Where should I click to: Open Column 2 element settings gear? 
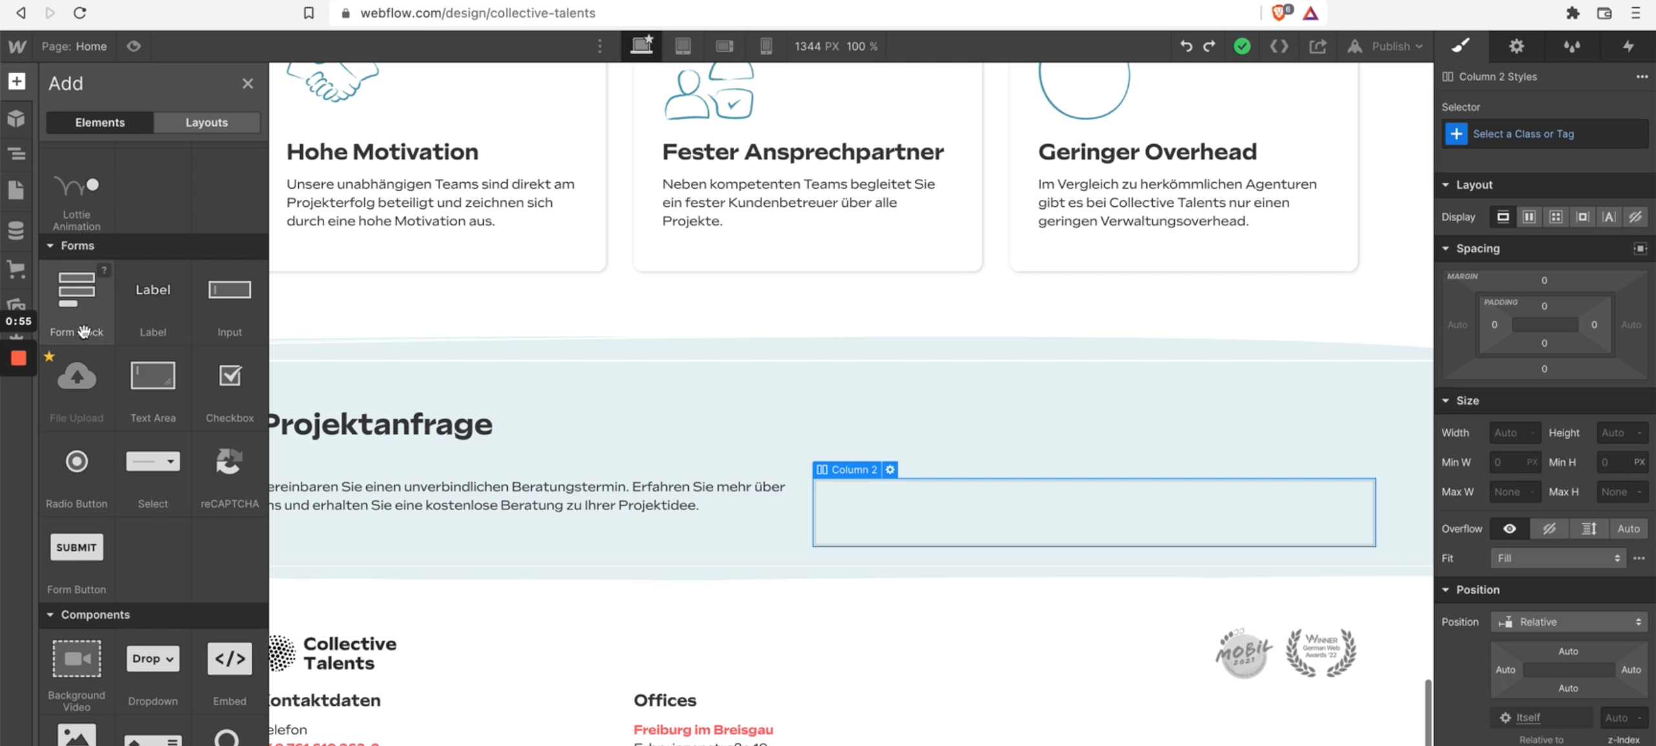tap(890, 469)
